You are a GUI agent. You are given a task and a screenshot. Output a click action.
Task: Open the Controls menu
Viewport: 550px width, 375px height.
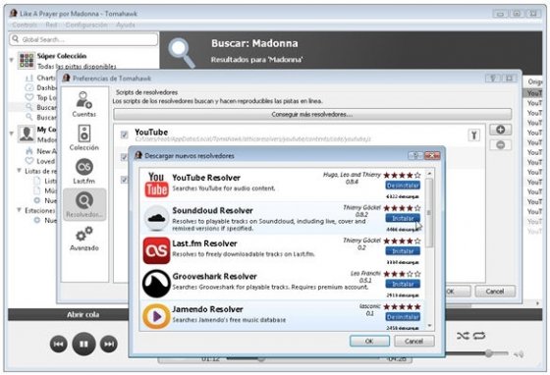pyautogui.click(x=25, y=25)
